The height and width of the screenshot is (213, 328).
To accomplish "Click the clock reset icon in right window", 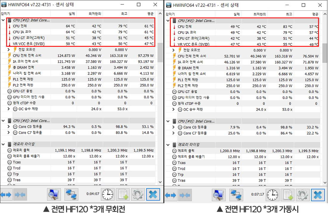I will coord(273,195).
